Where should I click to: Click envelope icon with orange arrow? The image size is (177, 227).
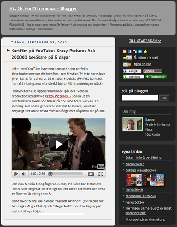[127, 64]
